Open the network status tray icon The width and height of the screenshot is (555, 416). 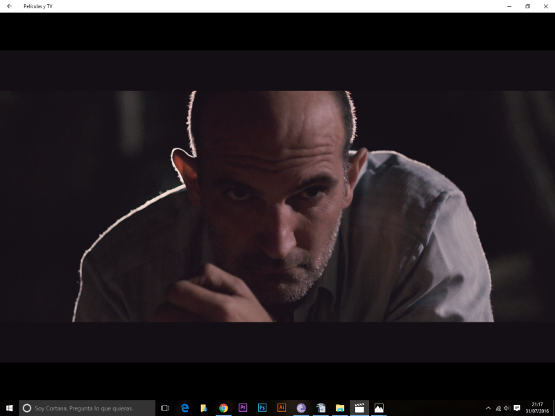click(498, 408)
